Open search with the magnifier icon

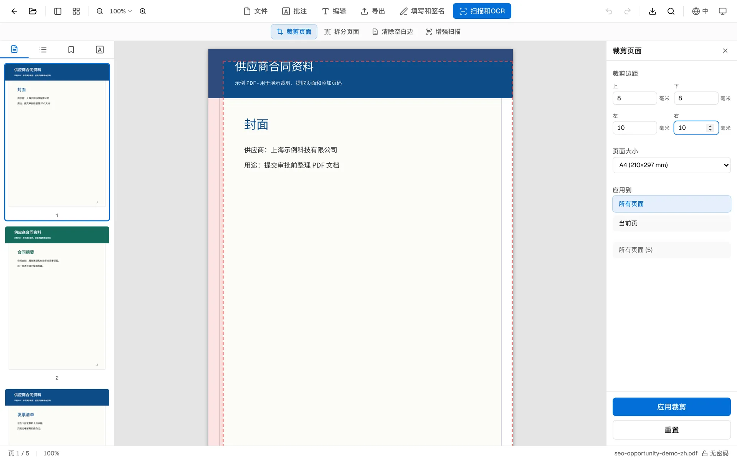point(671,11)
